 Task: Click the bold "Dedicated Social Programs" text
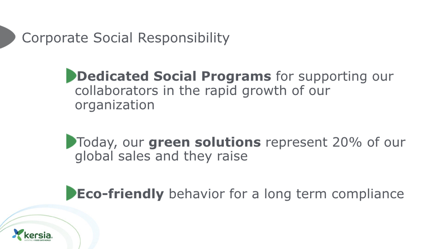pyautogui.click(x=174, y=76)
